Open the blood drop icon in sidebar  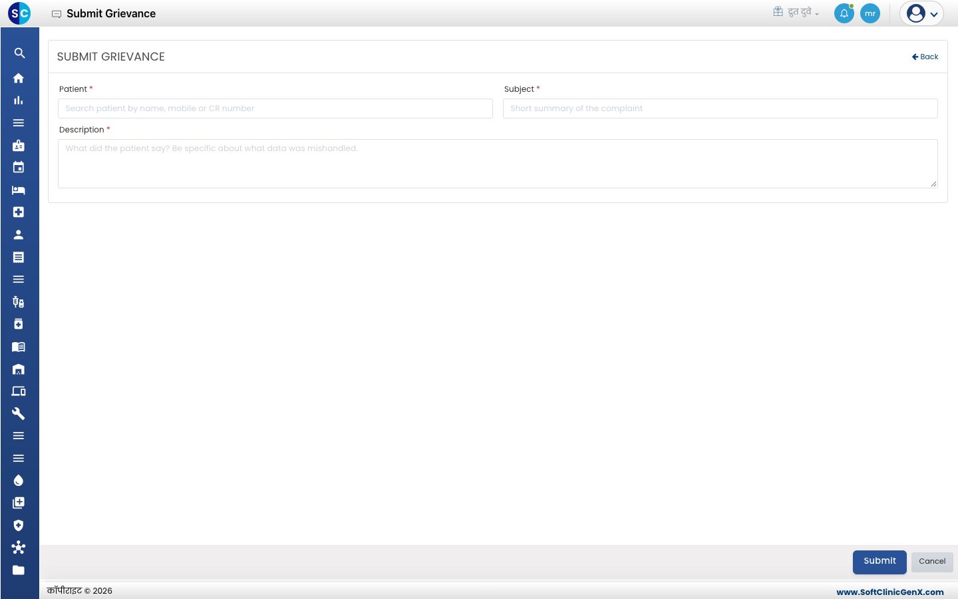pyautogui.click(x=19, y=481)
